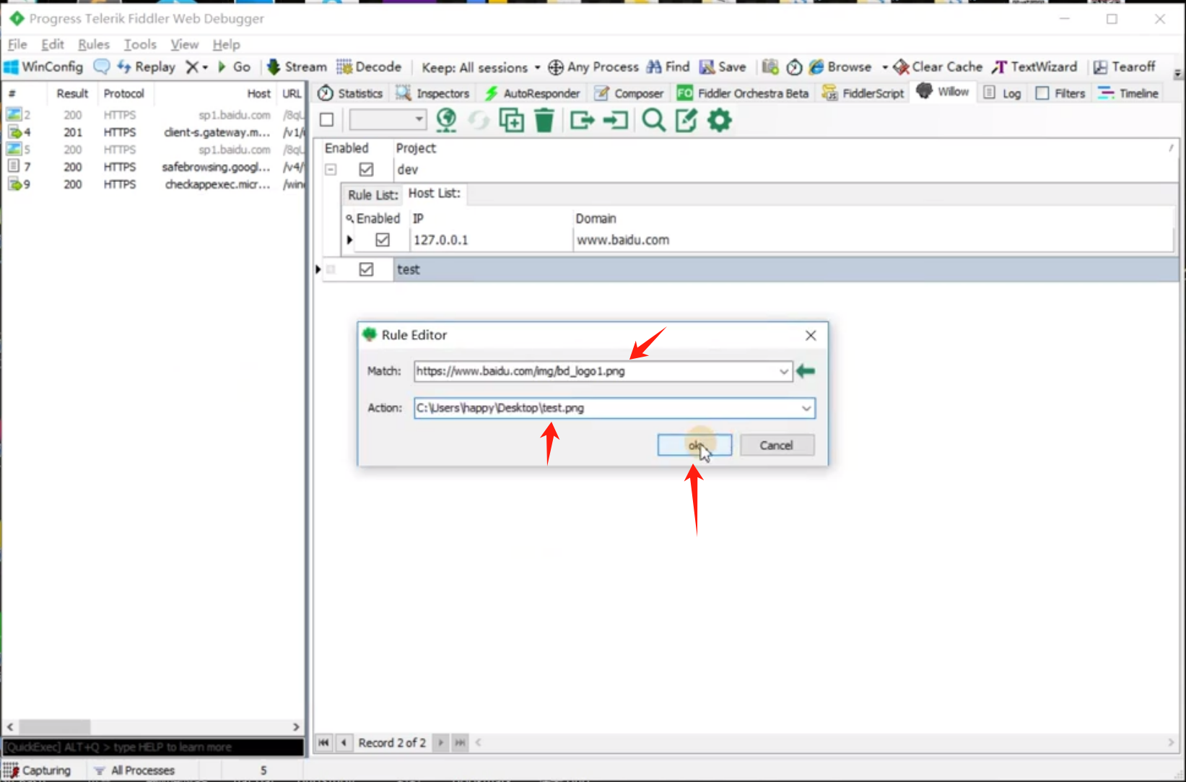Open the Rules menu
This screenshot has height=782, width=1186.
click(x=93, y=45)
